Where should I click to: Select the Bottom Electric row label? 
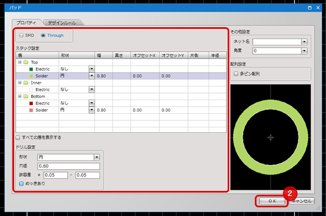pyautogui.click(x=42, y=103)
